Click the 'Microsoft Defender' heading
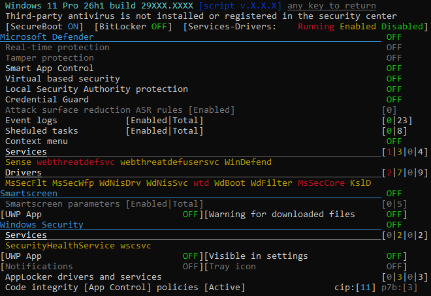 click(47, 37)
